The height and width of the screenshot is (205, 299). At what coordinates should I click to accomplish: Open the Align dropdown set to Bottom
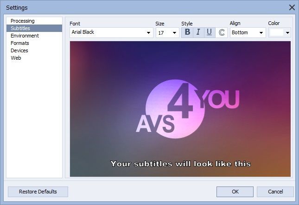tap(248, 32)
